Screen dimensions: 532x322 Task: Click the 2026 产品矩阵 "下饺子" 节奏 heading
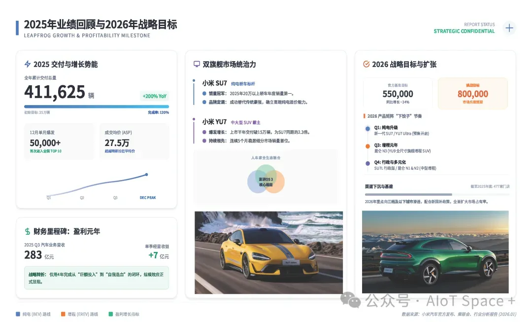pos(394,116)
